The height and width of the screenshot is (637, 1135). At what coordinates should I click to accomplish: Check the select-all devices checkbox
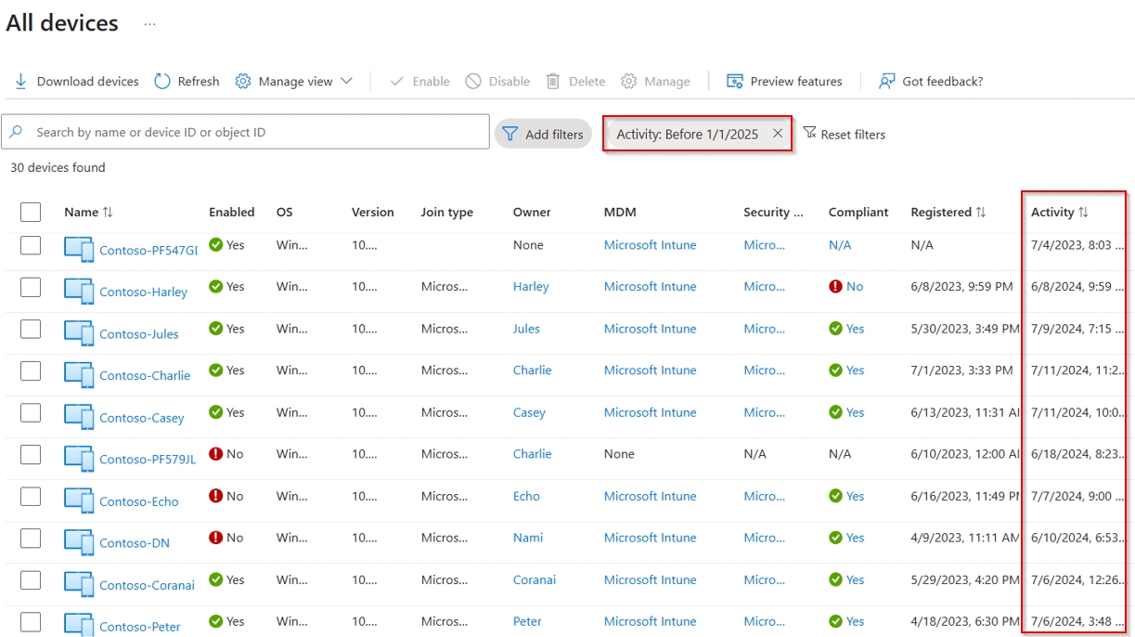(31, 212)
